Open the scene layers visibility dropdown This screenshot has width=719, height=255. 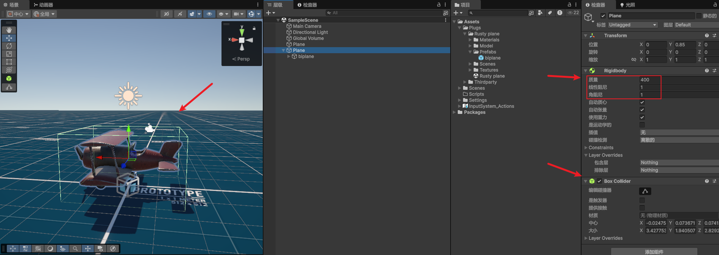[x=223, y=14]
